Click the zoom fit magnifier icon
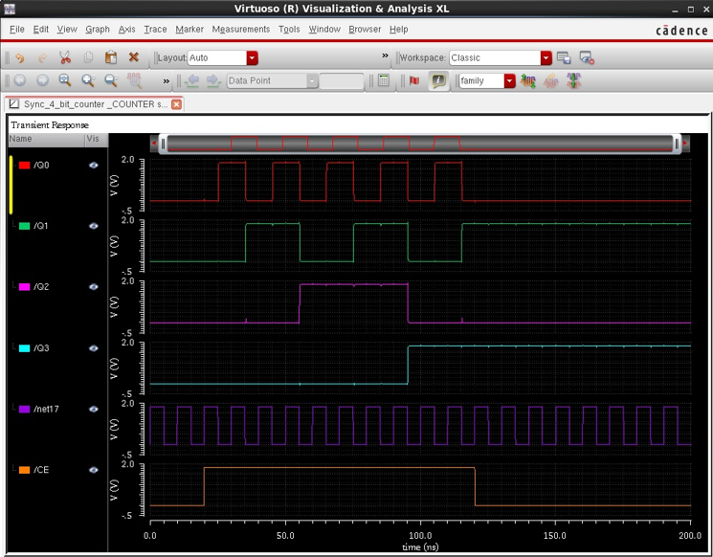 coord(65,80)
